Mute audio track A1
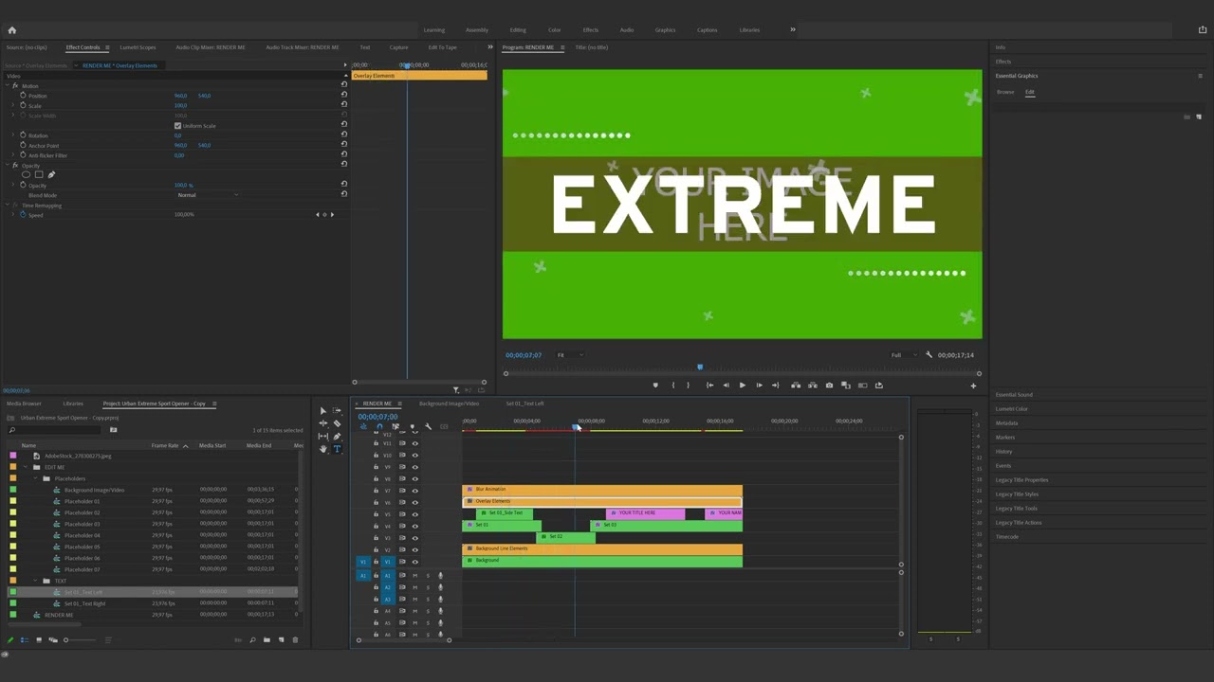1214x682 pixels. coord(414,575)
